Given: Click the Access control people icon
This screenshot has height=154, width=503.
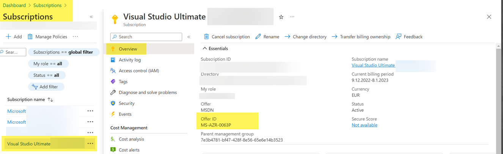Looking at the screenshot, I should pyautogui.click(x=113, y=71).
